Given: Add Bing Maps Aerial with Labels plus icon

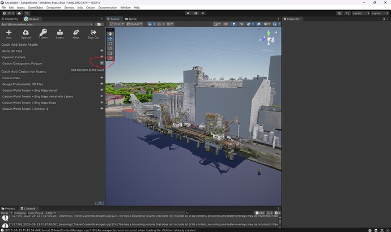Looking at the screenshot, I should coord(102,96).
